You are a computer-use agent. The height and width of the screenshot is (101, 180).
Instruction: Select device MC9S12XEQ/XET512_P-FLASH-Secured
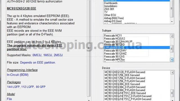pos(137,99)
